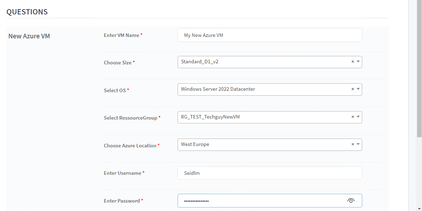Click the New Azure VM section heading
422x211 pixels.
[29, 36]
